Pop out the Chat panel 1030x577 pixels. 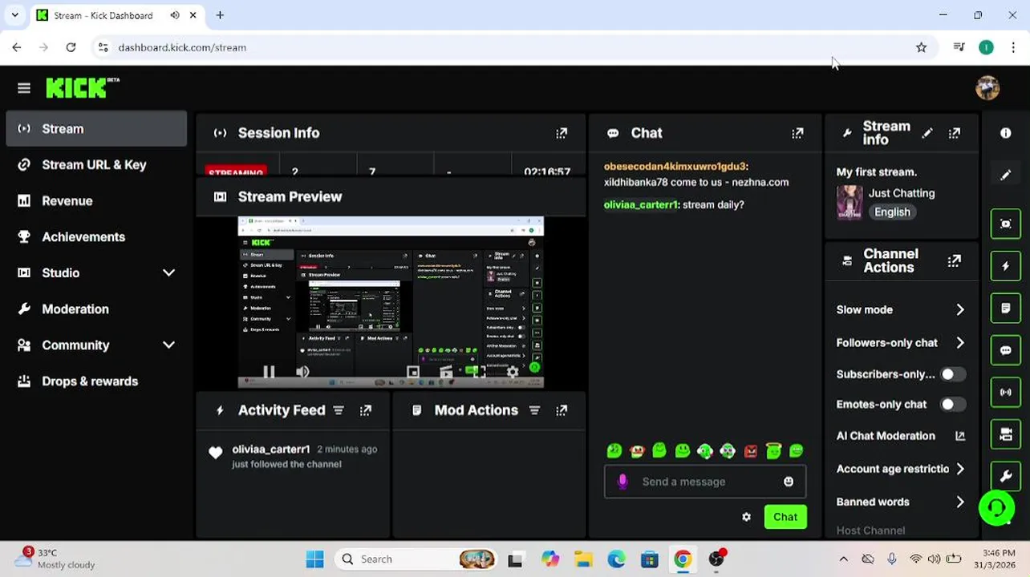click(x=797, y=133)
